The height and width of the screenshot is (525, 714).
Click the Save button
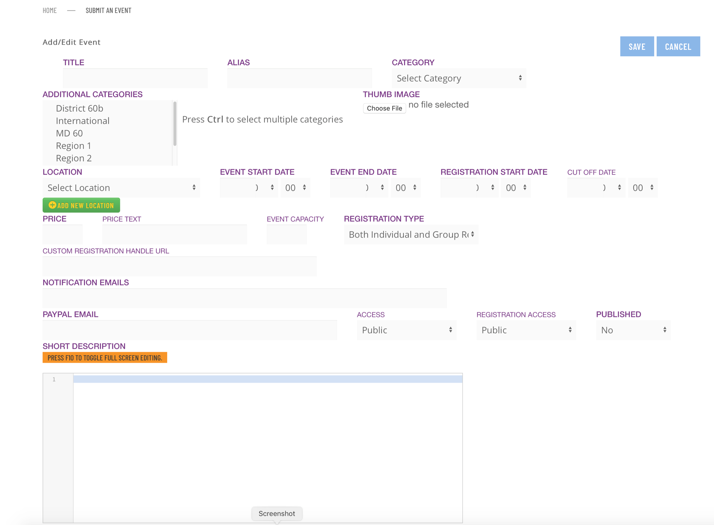(636, 46)
